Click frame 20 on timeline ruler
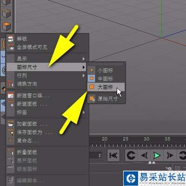 point(105,139)
